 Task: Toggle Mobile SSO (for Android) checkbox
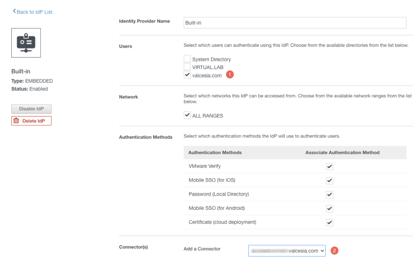[330, 209]
